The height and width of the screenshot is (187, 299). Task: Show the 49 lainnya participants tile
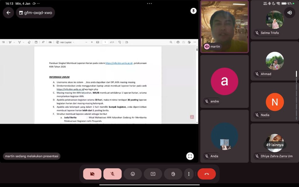274,145
